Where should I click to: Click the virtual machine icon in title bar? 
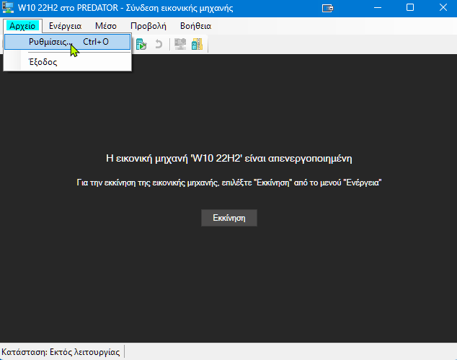click(x=8, y=8)
